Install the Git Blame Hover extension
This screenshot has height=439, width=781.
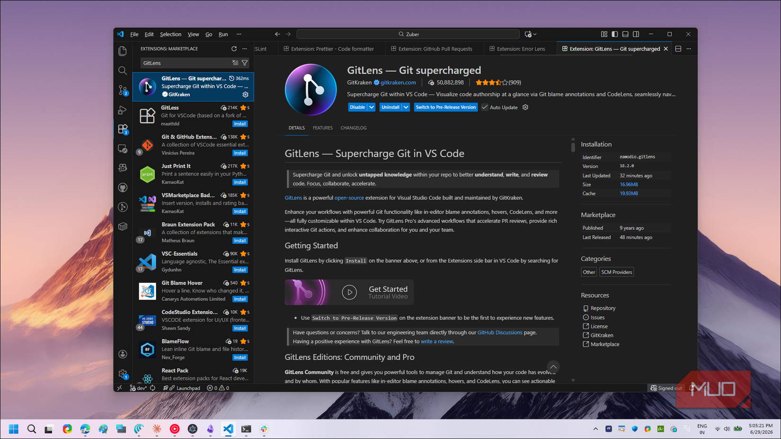pos(240,299)
